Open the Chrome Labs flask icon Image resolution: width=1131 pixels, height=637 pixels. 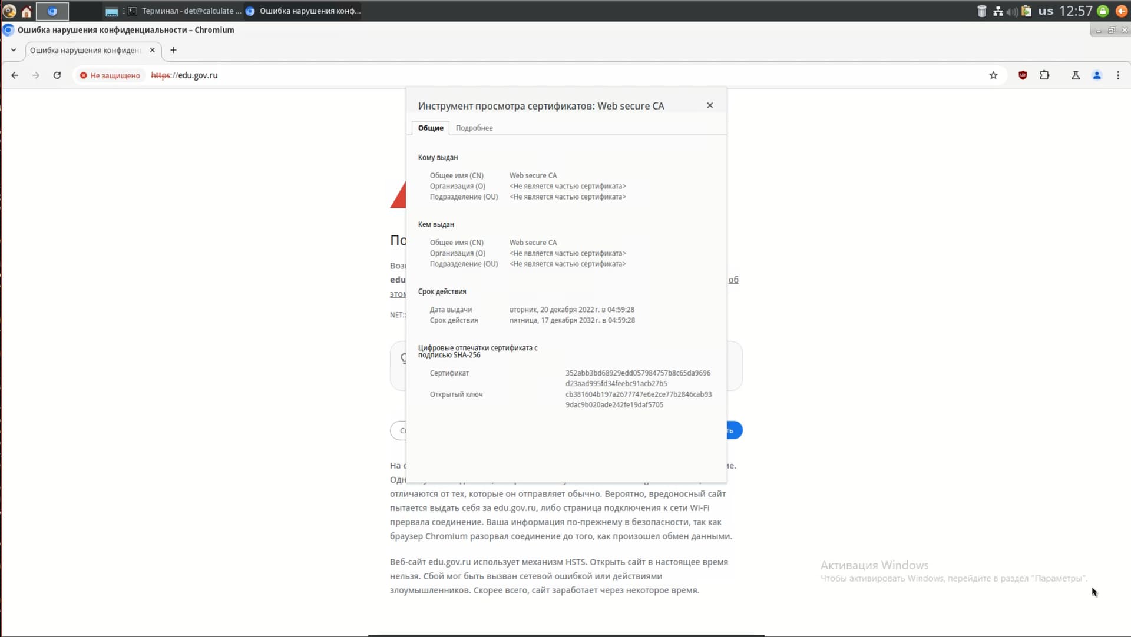pyautogui.click(x=1076, y=75)
